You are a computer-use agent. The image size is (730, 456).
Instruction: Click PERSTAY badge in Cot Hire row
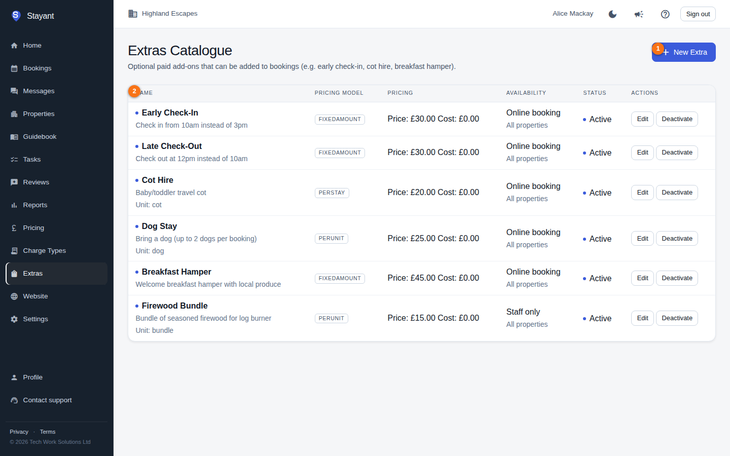click(x=332, y=193)
